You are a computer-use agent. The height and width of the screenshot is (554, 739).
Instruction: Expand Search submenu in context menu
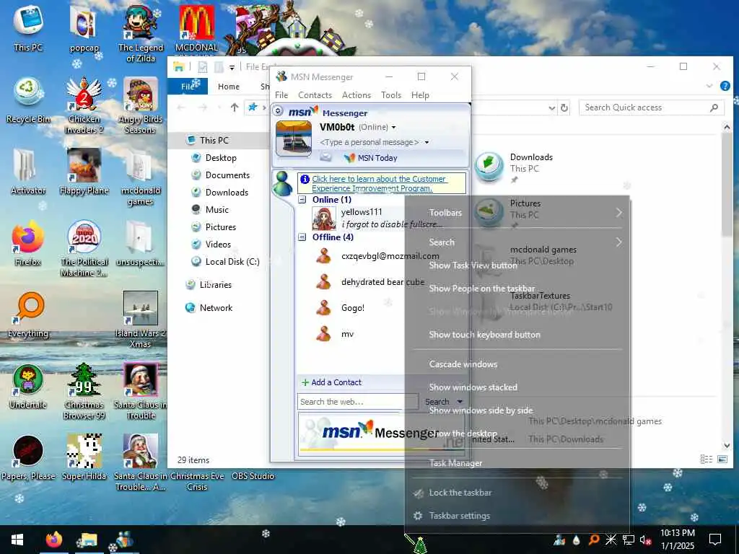[517, 242]
